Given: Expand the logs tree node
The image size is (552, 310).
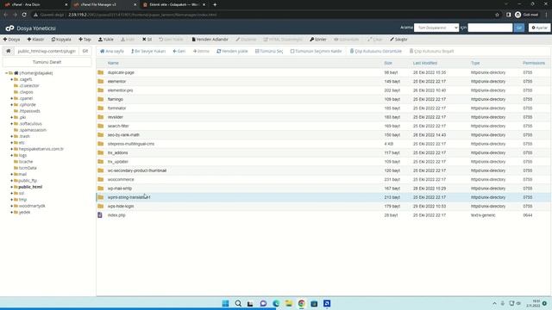Looking at the screenshot, I should click(11, 155).
